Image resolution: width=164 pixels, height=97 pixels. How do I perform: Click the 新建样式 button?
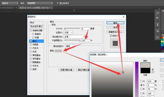115,32
